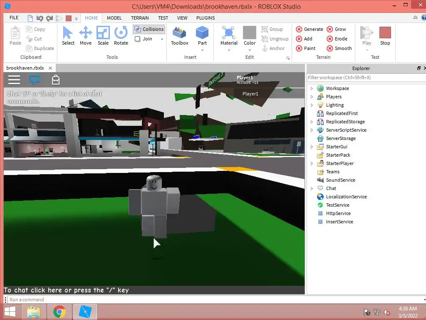Click the Redo arrow in quick access

50,18
